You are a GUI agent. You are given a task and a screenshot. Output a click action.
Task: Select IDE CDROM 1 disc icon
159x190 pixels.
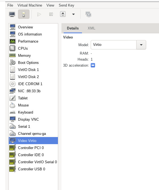tap(13, 84)
